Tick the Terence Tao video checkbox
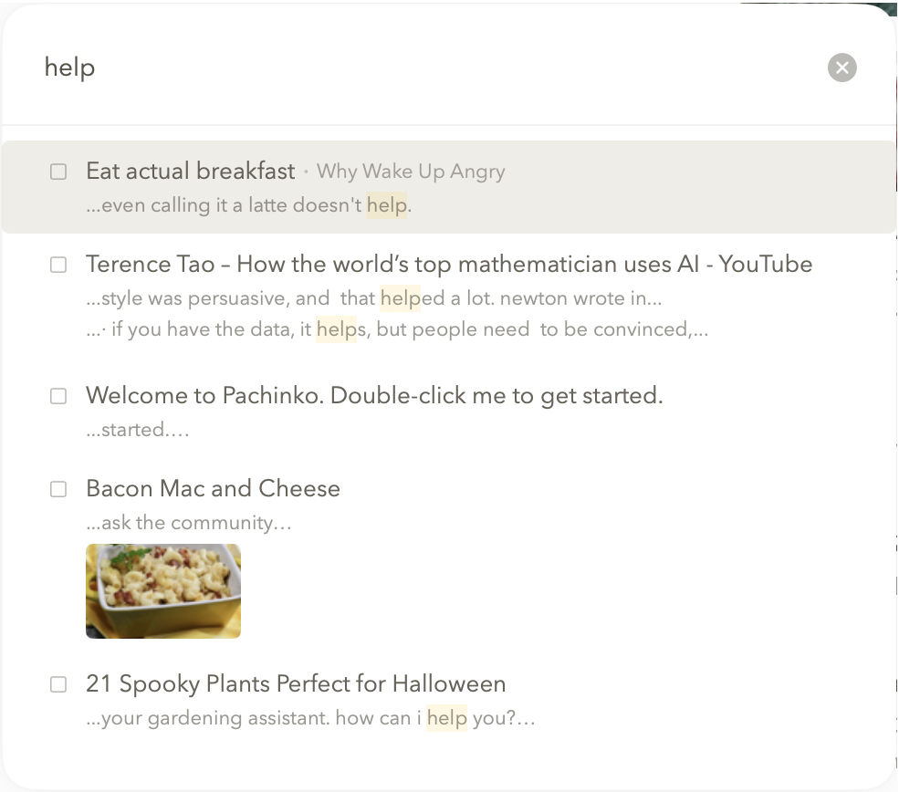The width and height of the screenshot is (899, 792). pyautogui.click(x=58, y=265)
